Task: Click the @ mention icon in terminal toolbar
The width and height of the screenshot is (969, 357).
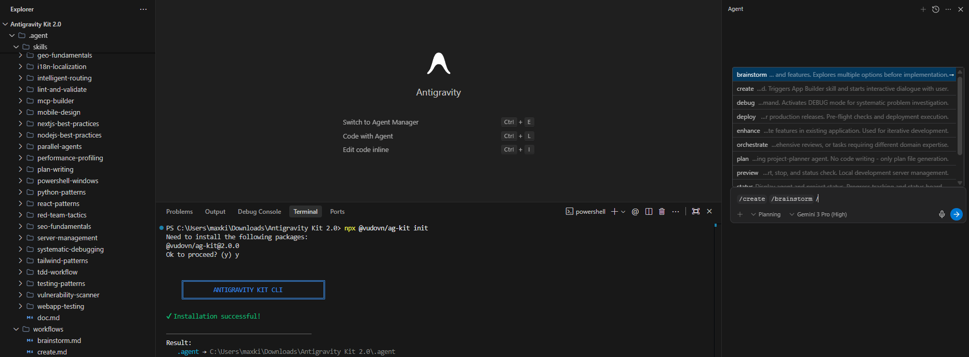Action: click(x=635, y=212)
